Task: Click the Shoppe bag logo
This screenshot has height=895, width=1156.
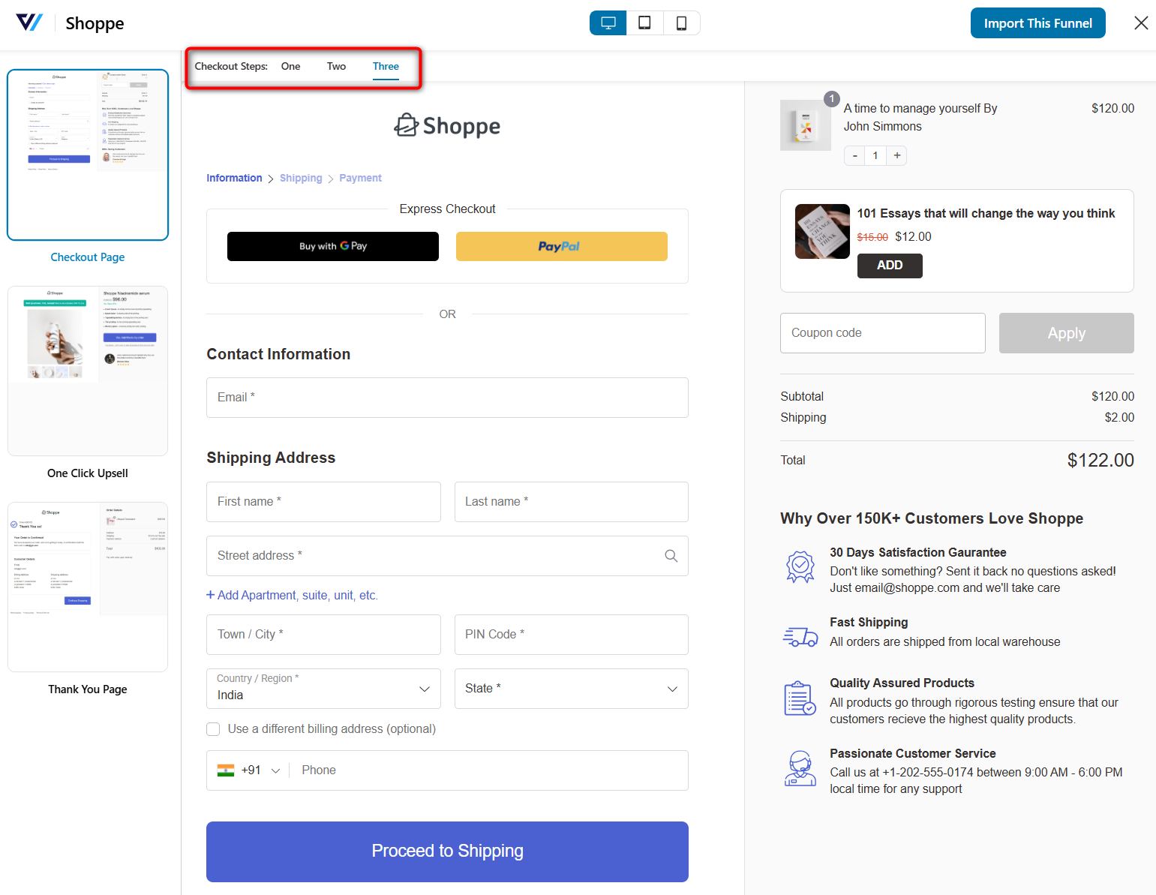Action: tap(448, 125)
